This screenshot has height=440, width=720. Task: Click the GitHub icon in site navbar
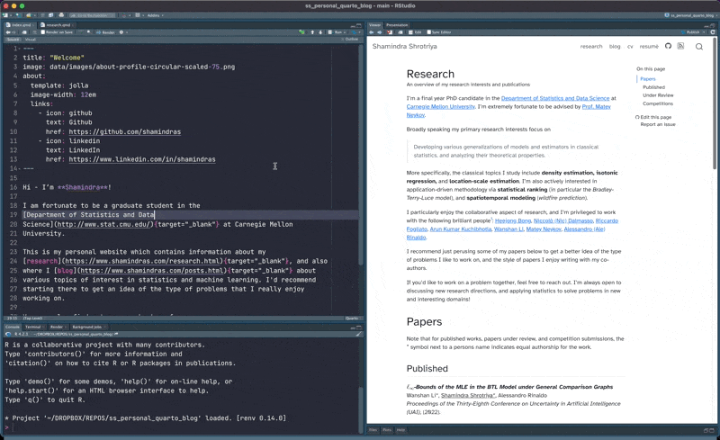point(668,46)
